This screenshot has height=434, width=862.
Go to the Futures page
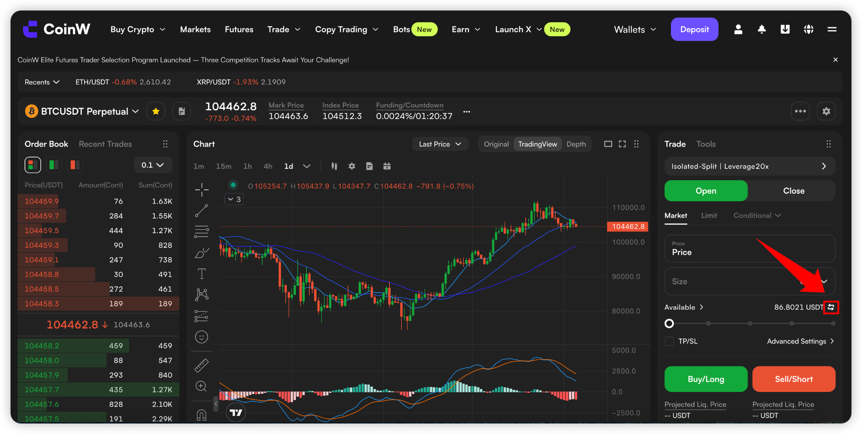pos(239,29)
